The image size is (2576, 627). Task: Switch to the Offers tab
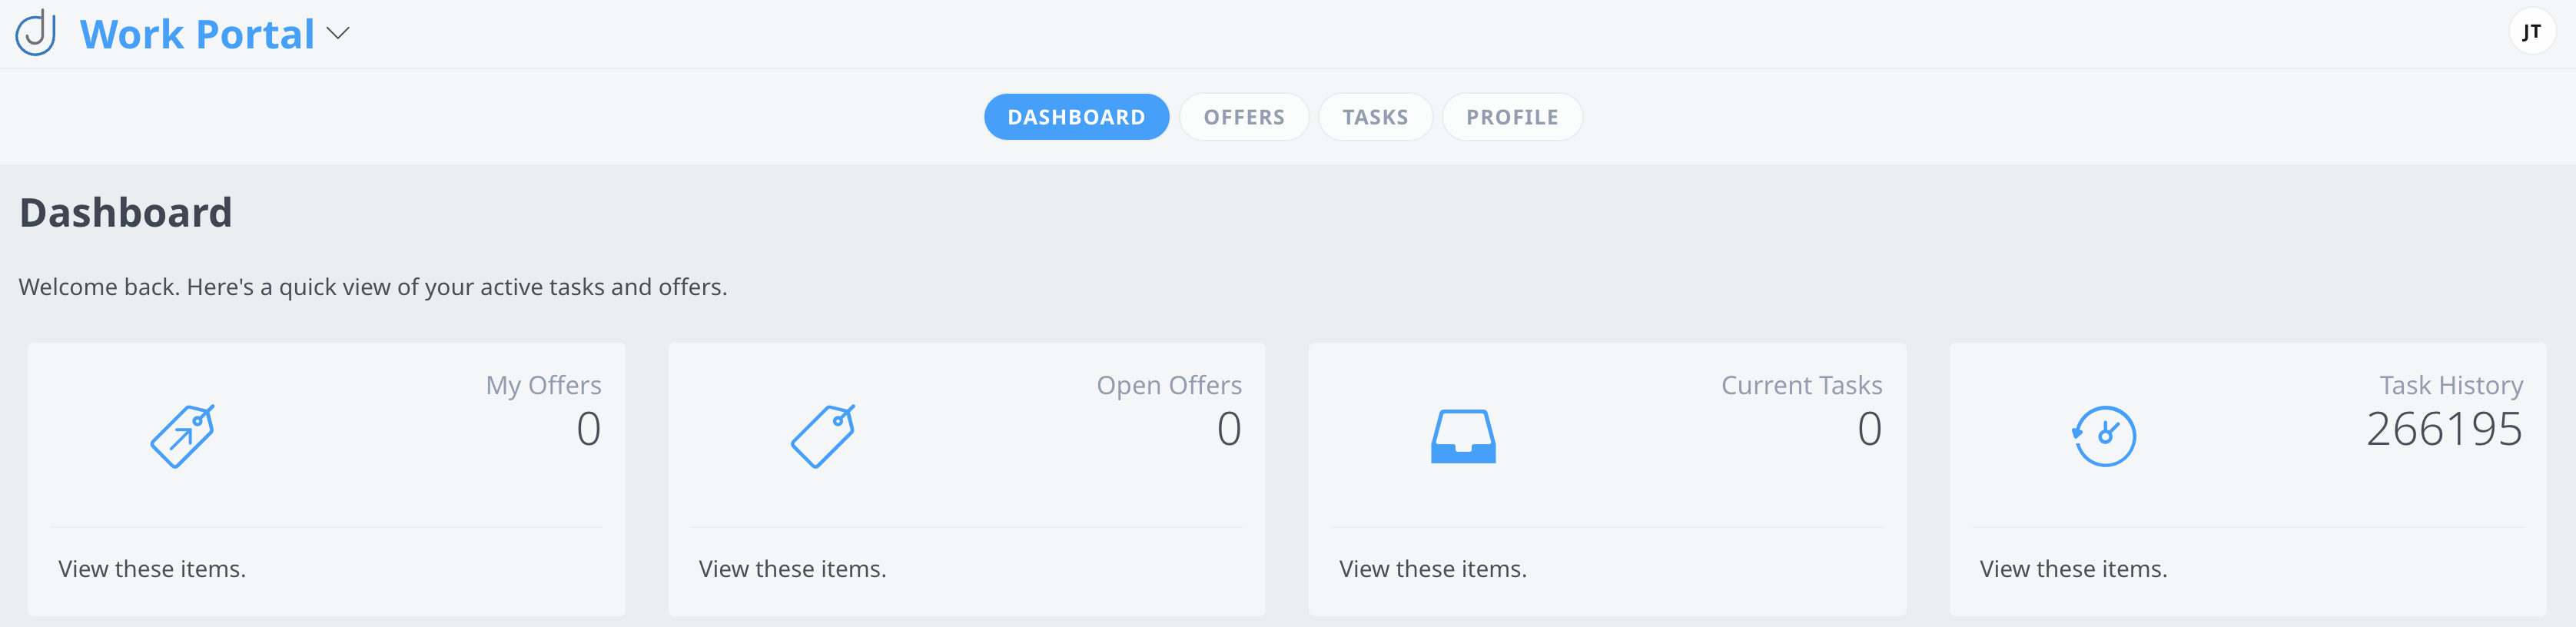point(1243,117)
